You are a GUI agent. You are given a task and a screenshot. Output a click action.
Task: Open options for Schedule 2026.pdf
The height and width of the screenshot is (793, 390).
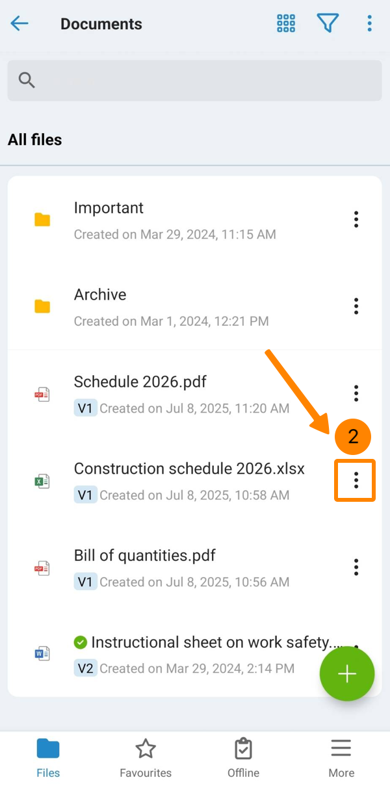pyautogui.click(x=356, y=393)
